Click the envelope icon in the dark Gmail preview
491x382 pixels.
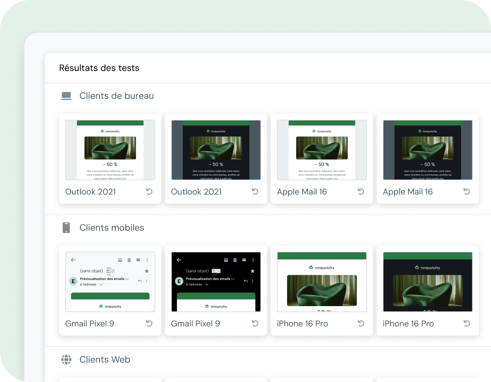click(244, 260)
